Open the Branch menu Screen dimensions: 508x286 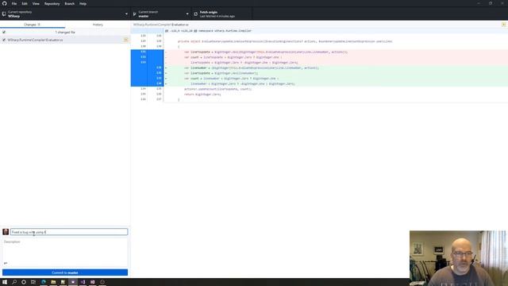(69, 3)
